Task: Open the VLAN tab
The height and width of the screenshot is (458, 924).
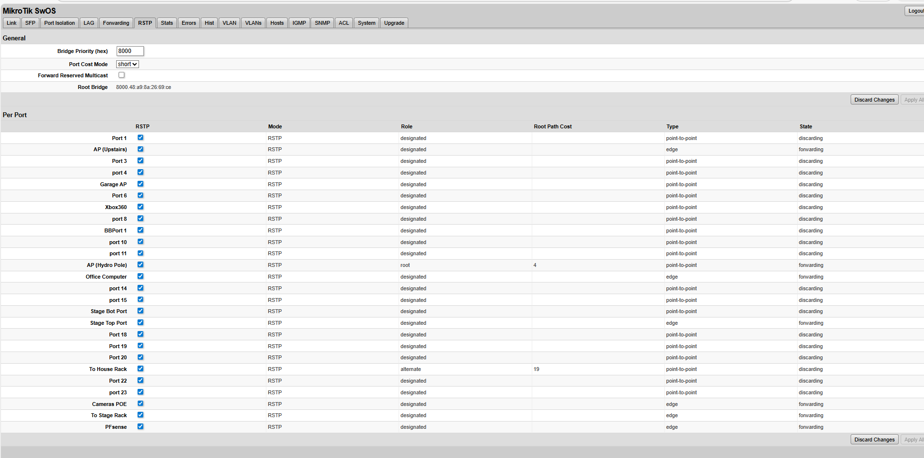Action: click(x=229, y=23)
